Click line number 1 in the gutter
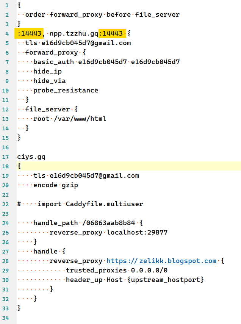241x324 pixels. (7, 5)
